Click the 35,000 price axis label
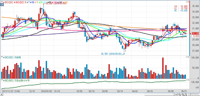 coord(196,6)
